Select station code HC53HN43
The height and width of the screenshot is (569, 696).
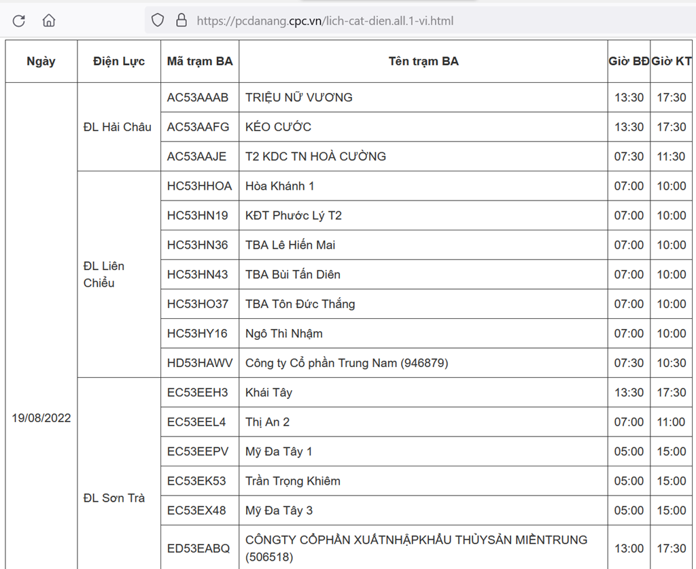198,274
